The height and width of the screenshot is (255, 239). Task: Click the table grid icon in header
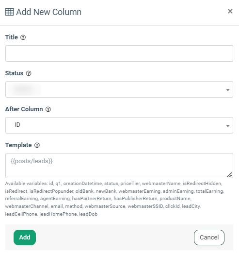9,12
